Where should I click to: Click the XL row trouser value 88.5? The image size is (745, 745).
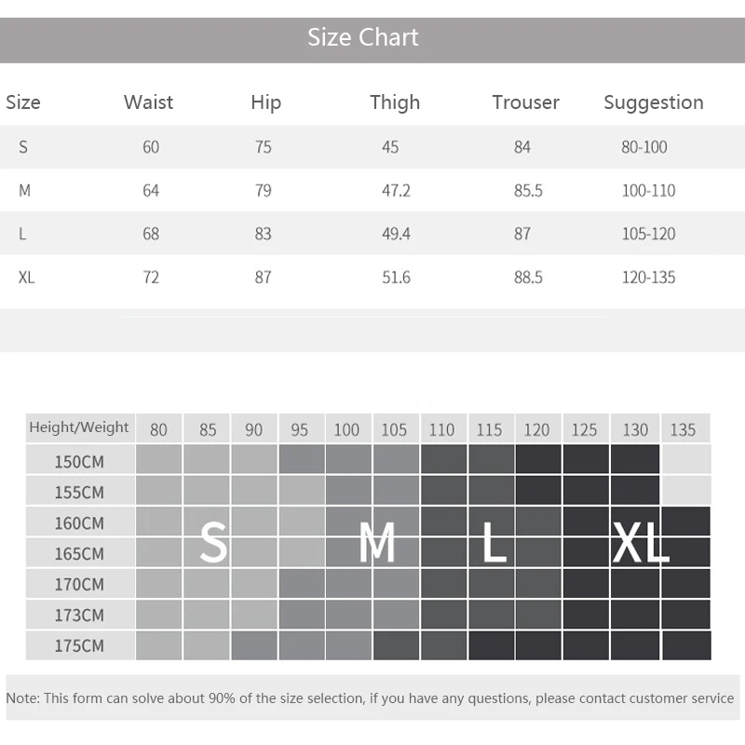pos(527,278)
